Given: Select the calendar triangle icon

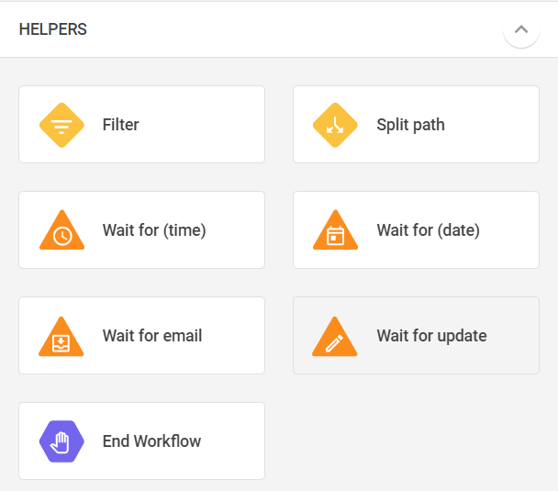Looking at the screenshot, I should pyautogui.click(x=335, y=230).
